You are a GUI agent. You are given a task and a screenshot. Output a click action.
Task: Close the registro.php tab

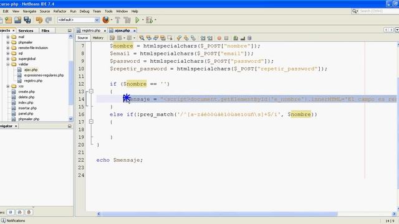coord(105,30)
